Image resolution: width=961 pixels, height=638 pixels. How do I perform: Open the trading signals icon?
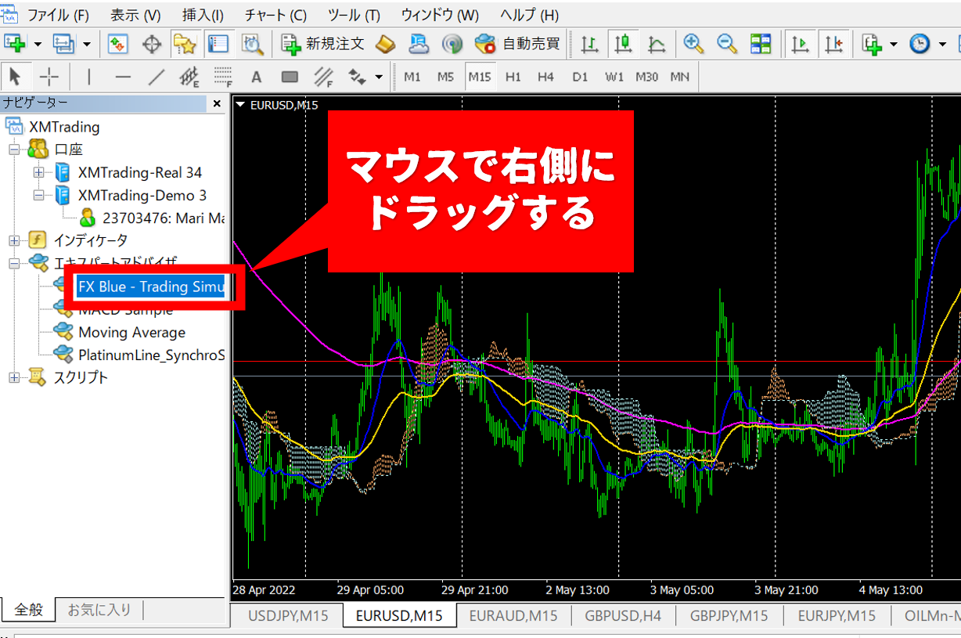click(x=452, y=44)
